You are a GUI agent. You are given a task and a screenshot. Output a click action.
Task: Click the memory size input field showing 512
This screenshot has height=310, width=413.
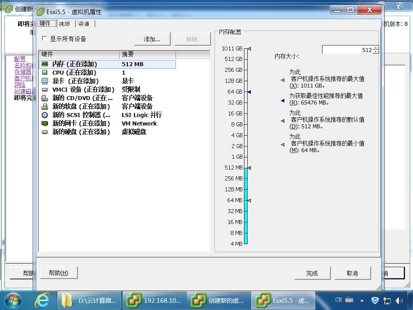347,50
